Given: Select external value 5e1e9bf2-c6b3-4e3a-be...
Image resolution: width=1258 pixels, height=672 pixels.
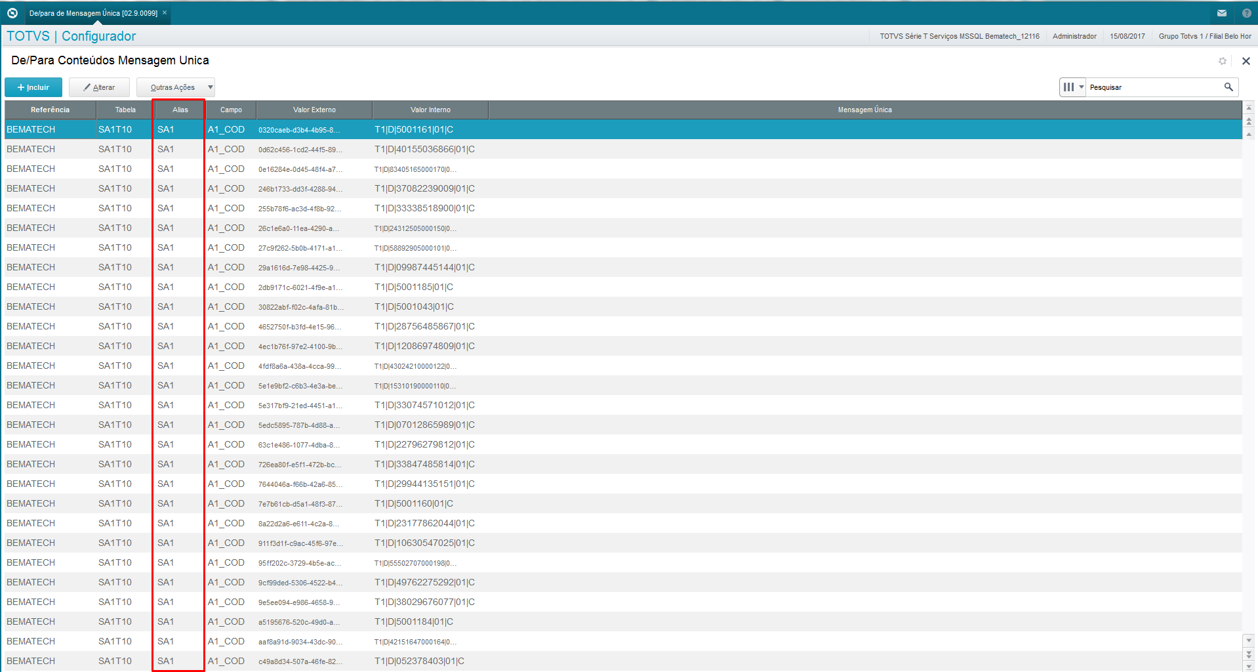Looking at the screenshot, I should 300,386.
